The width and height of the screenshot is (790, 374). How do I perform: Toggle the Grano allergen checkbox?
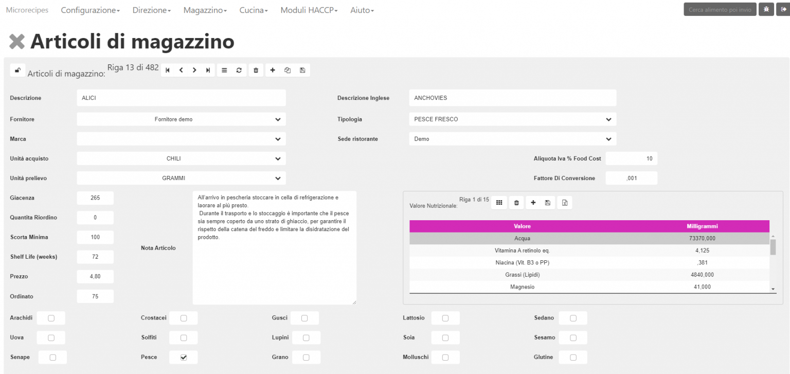(306, 358)
